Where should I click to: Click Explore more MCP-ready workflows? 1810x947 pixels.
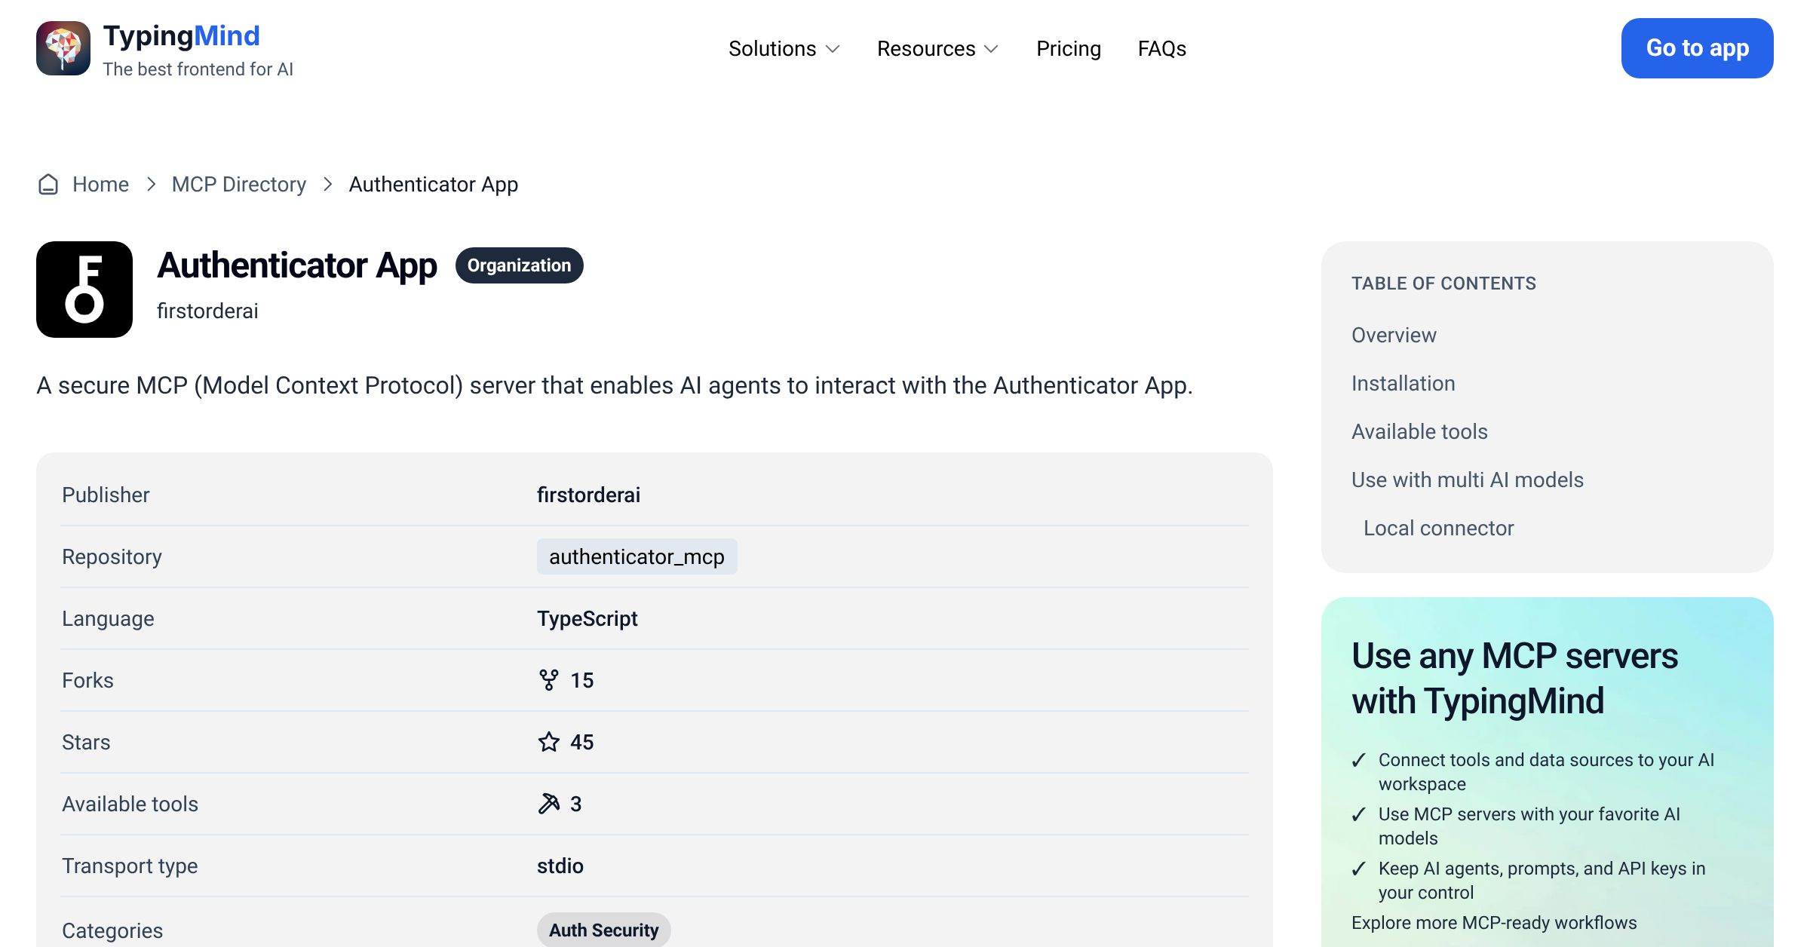pyautogui.click(x=1494, y=923)
